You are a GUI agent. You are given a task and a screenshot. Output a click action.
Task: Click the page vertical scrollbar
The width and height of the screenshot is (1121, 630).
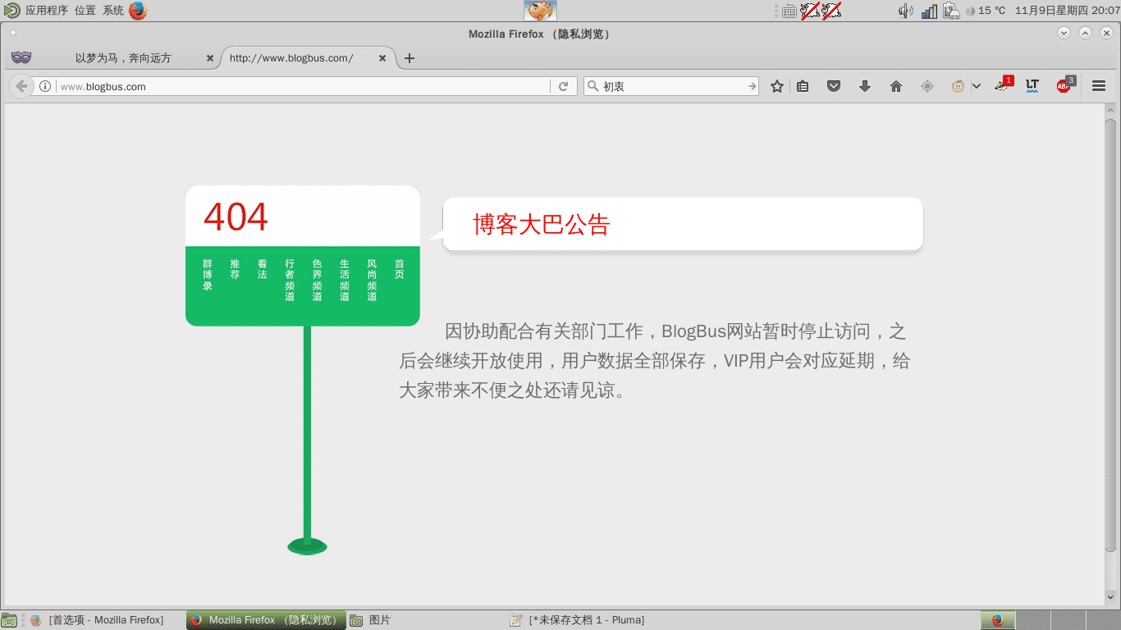click(x=1110, y=336)
